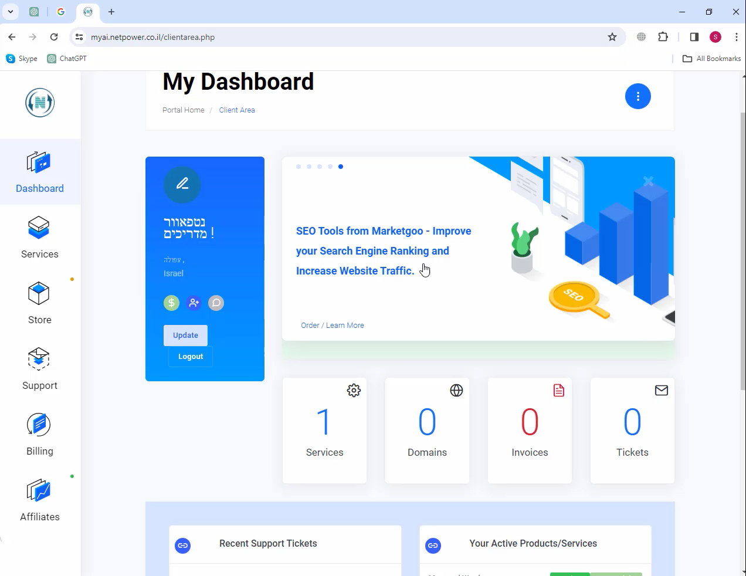The image size is (746, 576).
Task: Click the gray chat bubble icon
Action: click(x=216, y=303)
